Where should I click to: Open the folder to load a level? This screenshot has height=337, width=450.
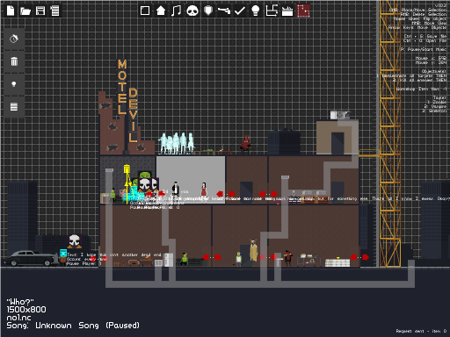coord(25,11)
